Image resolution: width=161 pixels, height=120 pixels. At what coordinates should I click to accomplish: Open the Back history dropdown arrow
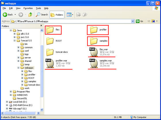pyautogui.click(x=15, y=15)
